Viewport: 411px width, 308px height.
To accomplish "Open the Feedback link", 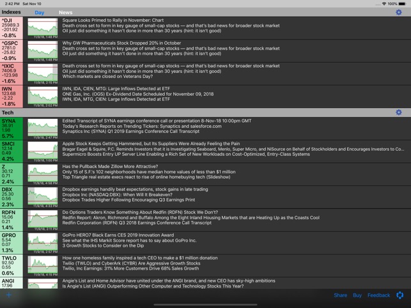I will (378, 295).
